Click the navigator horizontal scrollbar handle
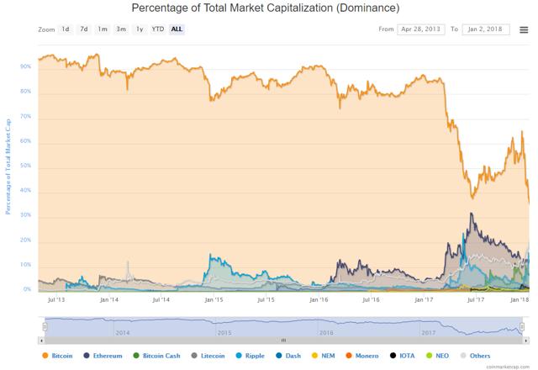Viewport: 538px width, 370px height. point(283,341)
